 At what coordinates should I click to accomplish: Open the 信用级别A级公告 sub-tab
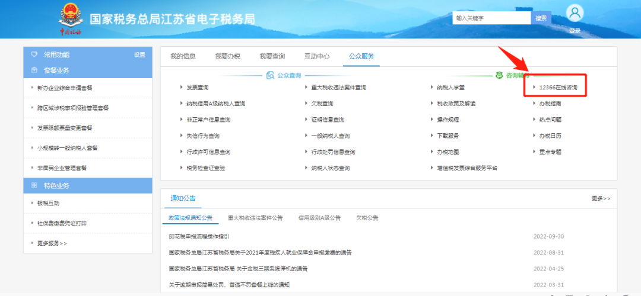click(x=319, y=218)
